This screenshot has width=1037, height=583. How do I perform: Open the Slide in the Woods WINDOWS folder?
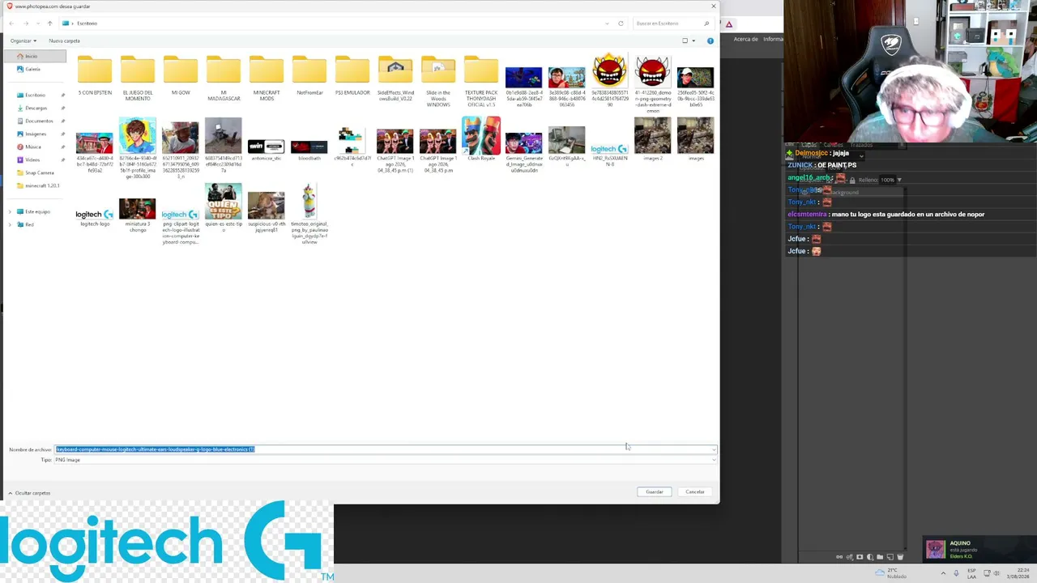[438, 79]
